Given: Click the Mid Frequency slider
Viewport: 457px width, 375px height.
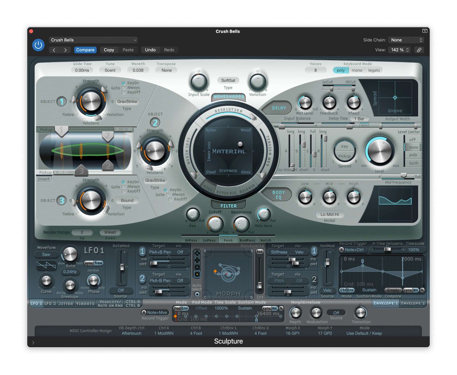Looking at the screenshot, I should 398,176.
